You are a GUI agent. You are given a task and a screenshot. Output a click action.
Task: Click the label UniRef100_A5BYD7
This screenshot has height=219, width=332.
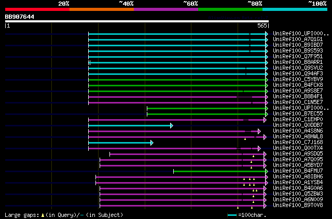tap(298, 165)
